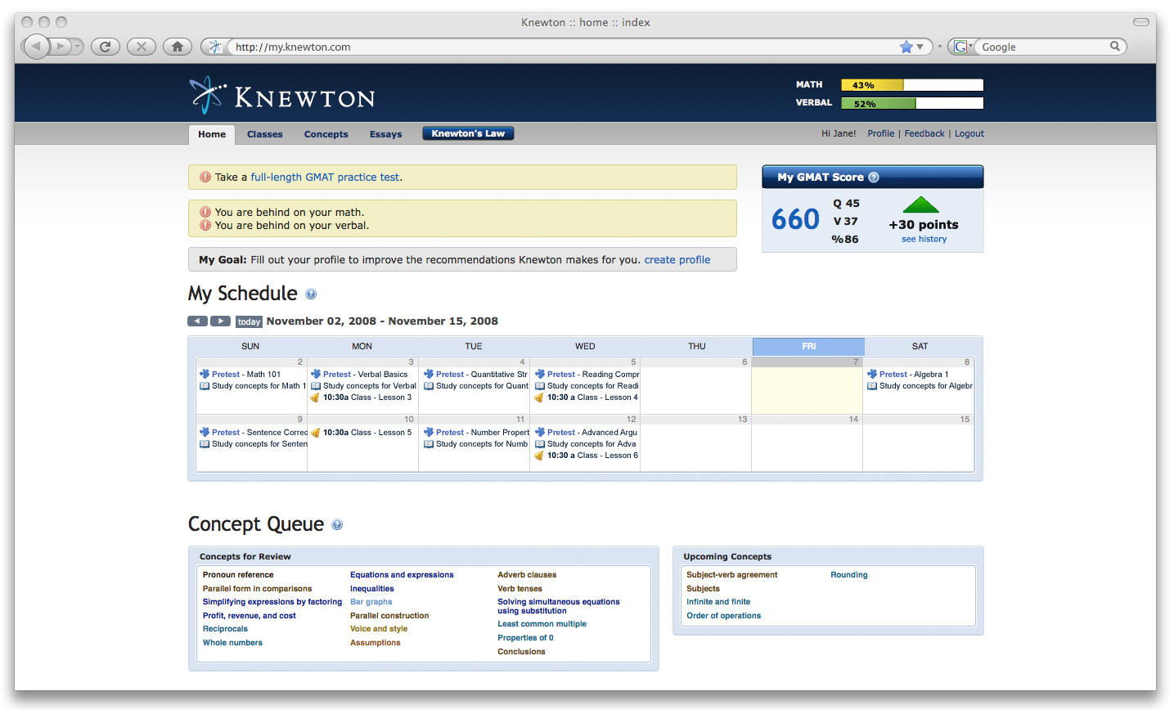Open the Profile link in the header
Viewport: 1174px width, 710px height.
881,133
